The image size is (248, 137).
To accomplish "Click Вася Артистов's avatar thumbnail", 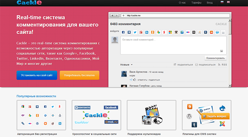I will 124,74.
